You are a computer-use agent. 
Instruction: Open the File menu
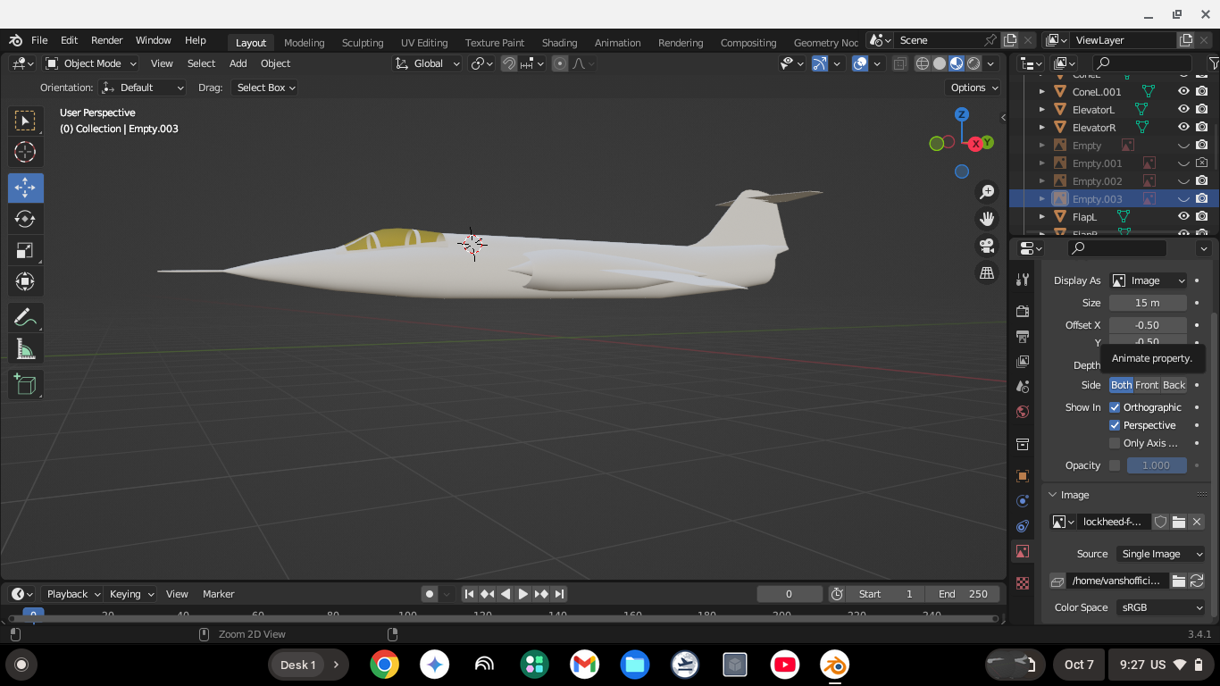point(39,40)
